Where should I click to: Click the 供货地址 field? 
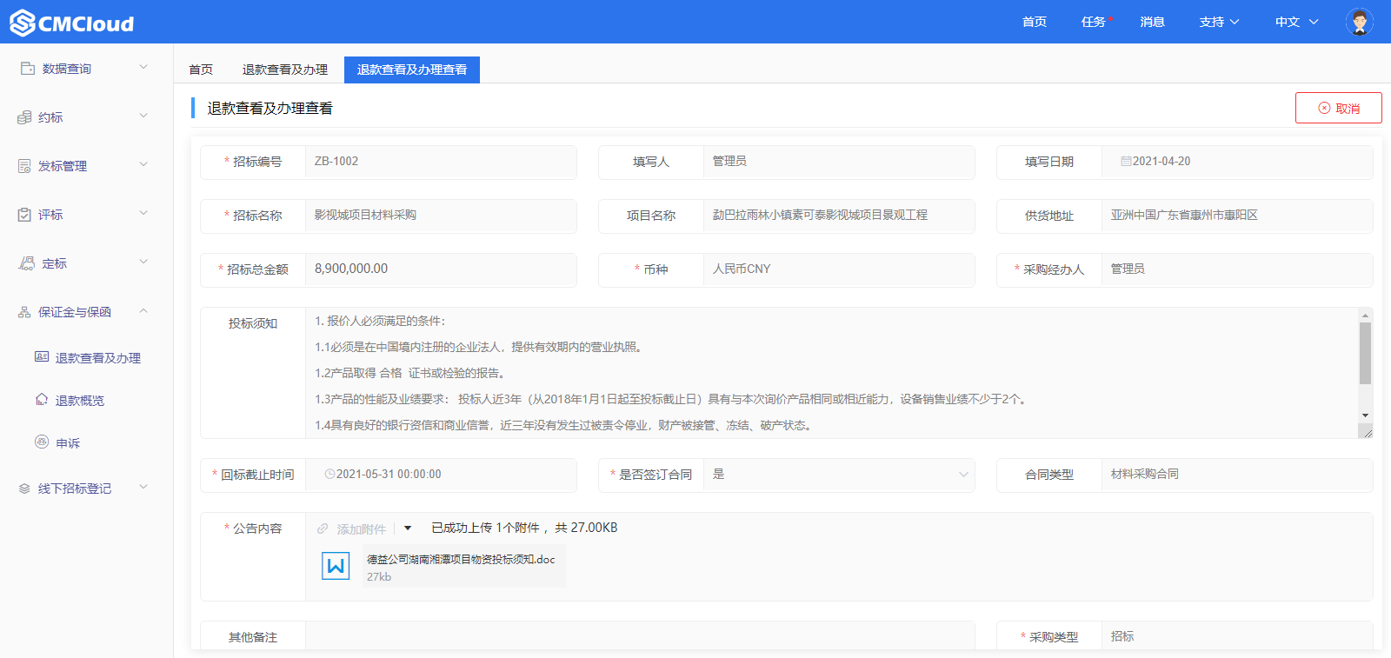pos(1237,216)
